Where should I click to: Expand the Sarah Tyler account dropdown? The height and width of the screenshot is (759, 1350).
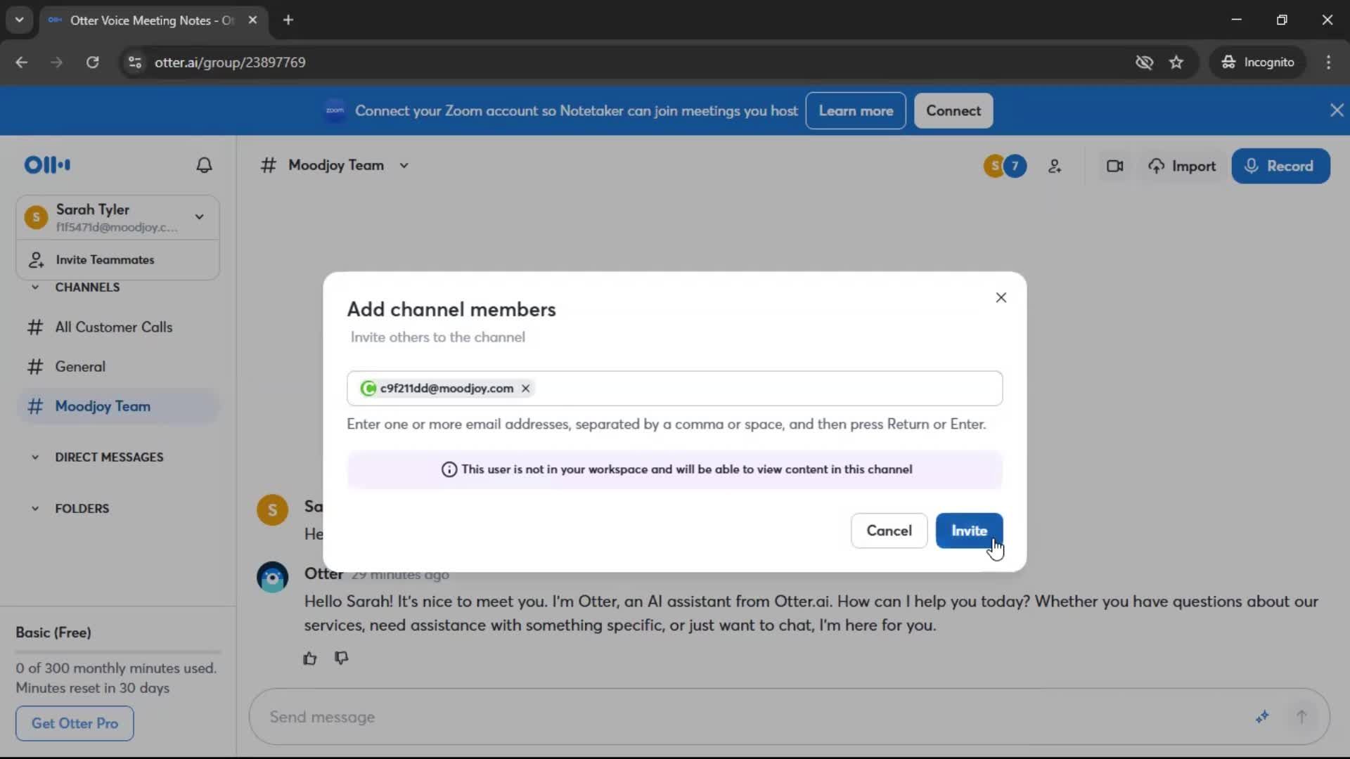click(200, 217)
